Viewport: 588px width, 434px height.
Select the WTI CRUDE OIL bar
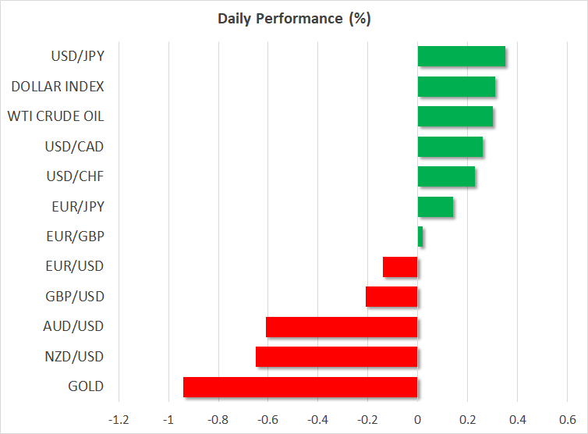tap(455, 116)
